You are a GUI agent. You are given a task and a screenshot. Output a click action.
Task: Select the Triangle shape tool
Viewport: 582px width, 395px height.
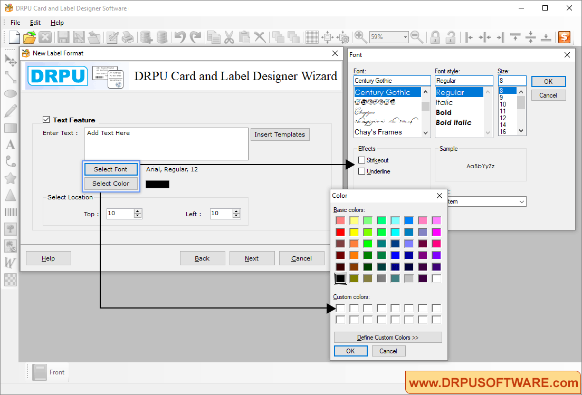(11, 195)
